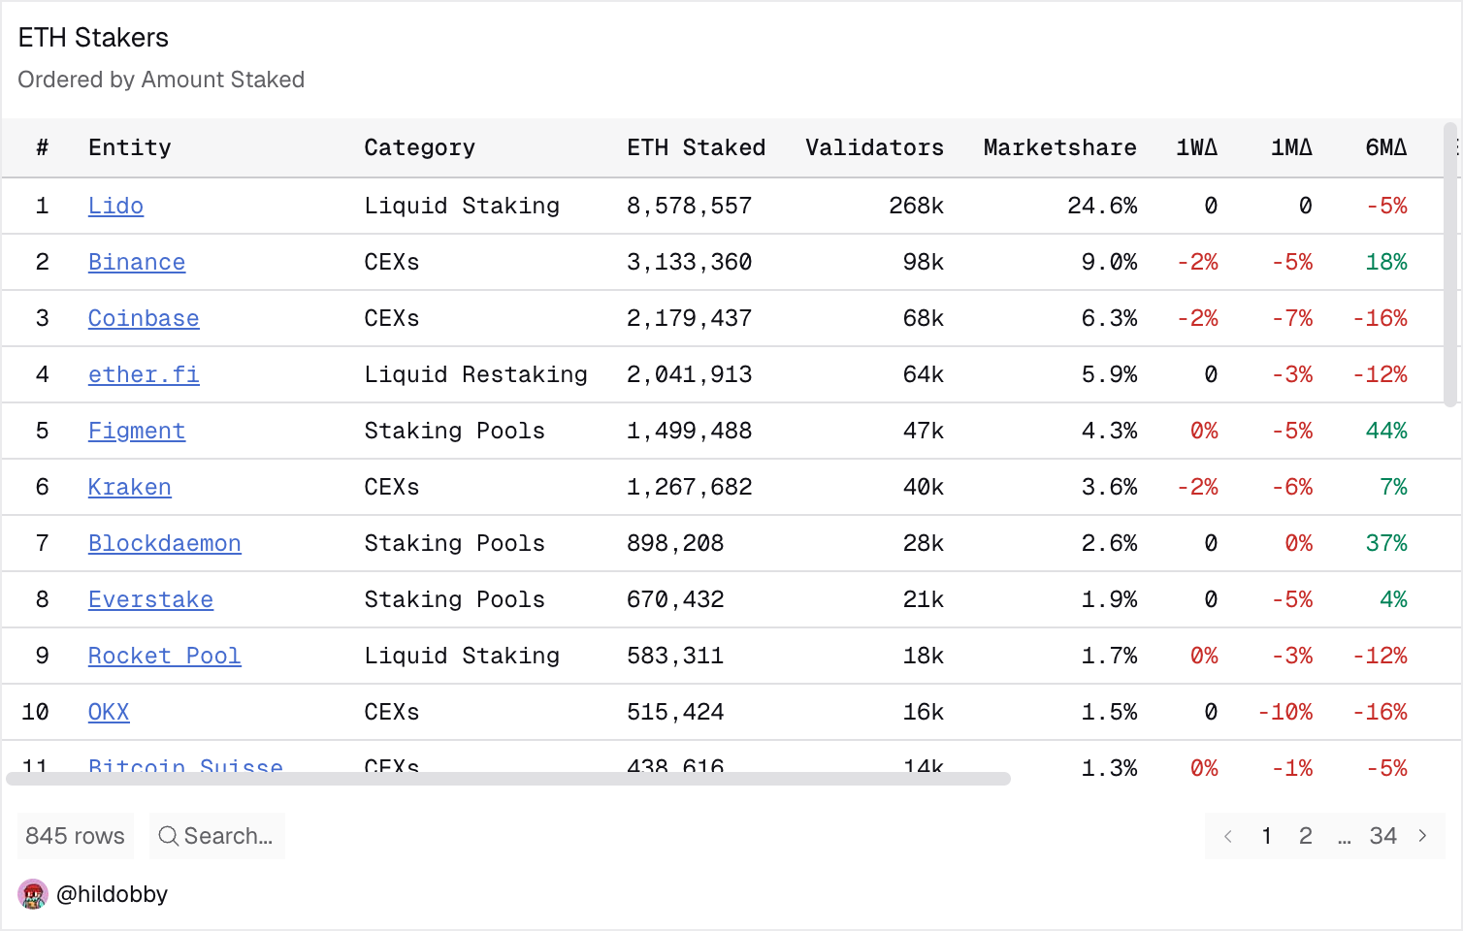Click the Search input field
Viewport: 1463px width, 931px height.
(x=217, y=836)
